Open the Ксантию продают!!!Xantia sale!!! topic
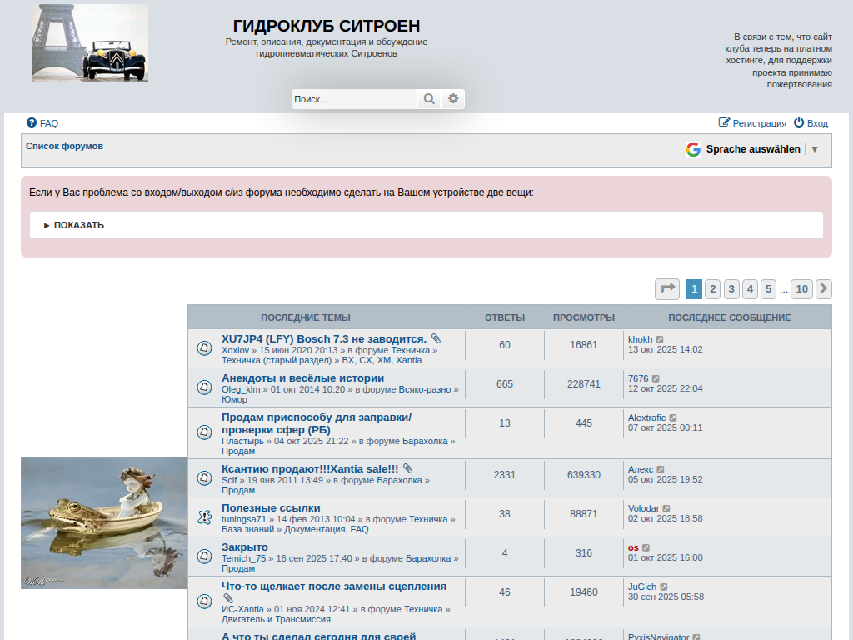This screenshot has height=640, width=853. click(310, 469)
